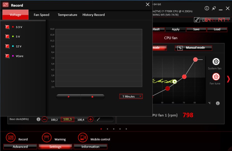Click the green current temperature marker
The image size is (232, 151).
pos(174,81)
